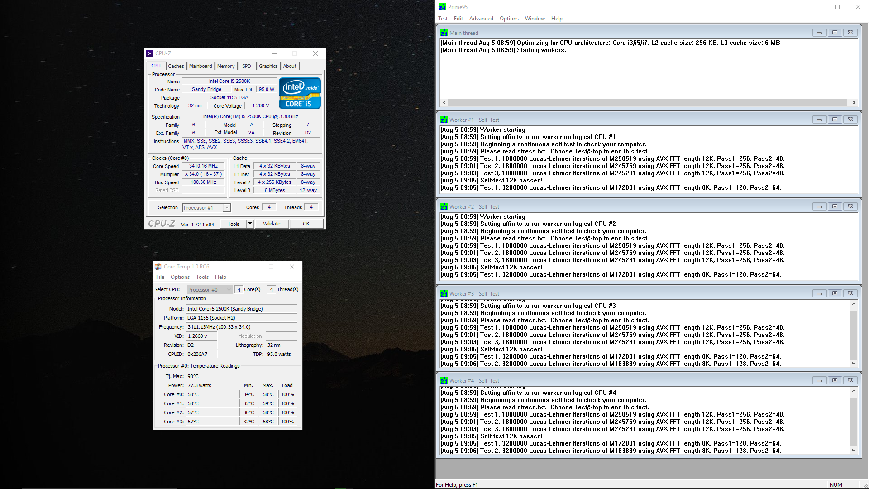Close the Worker #3 child window
This screenshot has width=869, height=489.
pyautogui.click(x=850, y=293)
